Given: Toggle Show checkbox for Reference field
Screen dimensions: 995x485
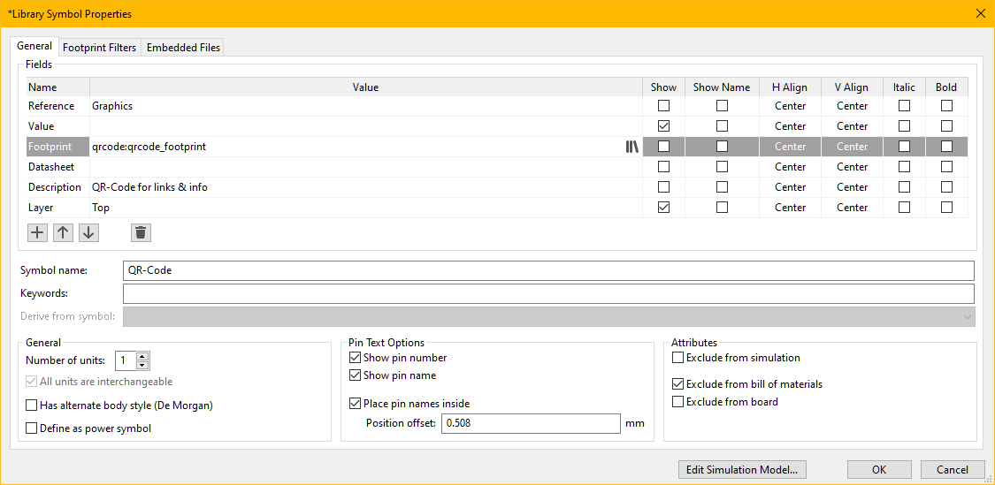Looking at the screenshot, I should point(663,106).
